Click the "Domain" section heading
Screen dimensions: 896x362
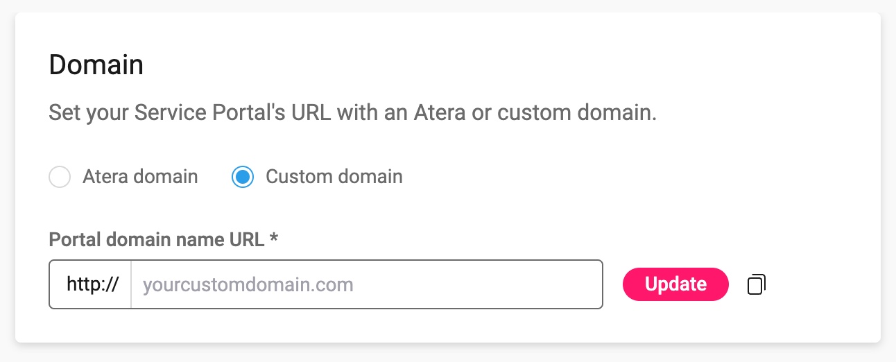[x=96, y=65]
